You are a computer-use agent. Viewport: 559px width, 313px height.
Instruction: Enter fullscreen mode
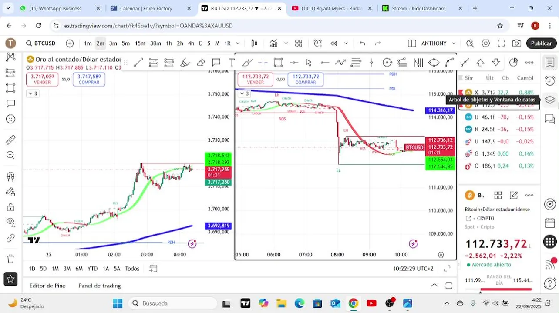coord(501,43)
